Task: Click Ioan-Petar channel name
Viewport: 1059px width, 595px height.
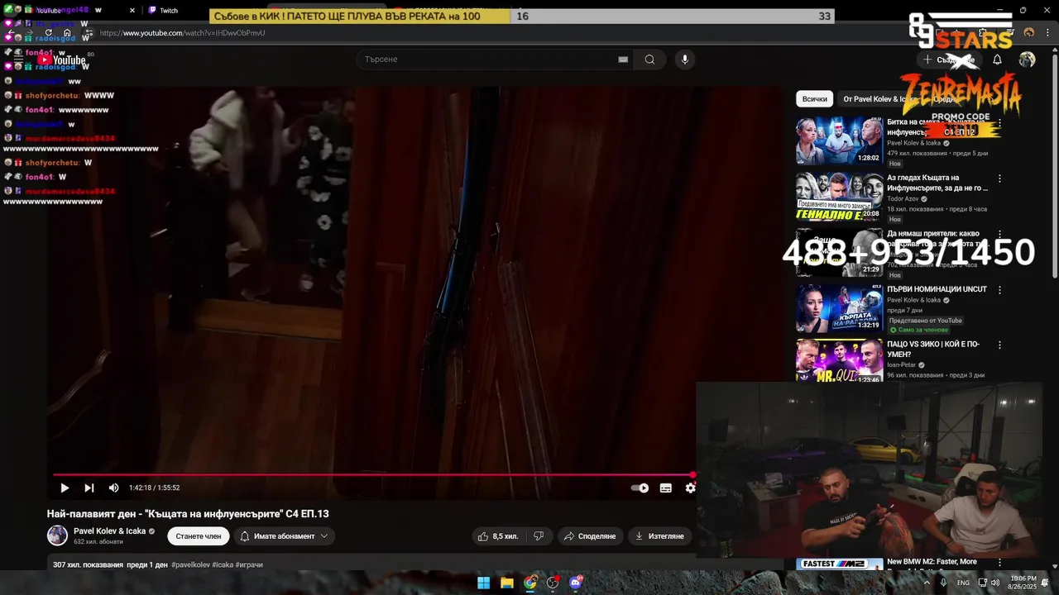Action: 901,364
